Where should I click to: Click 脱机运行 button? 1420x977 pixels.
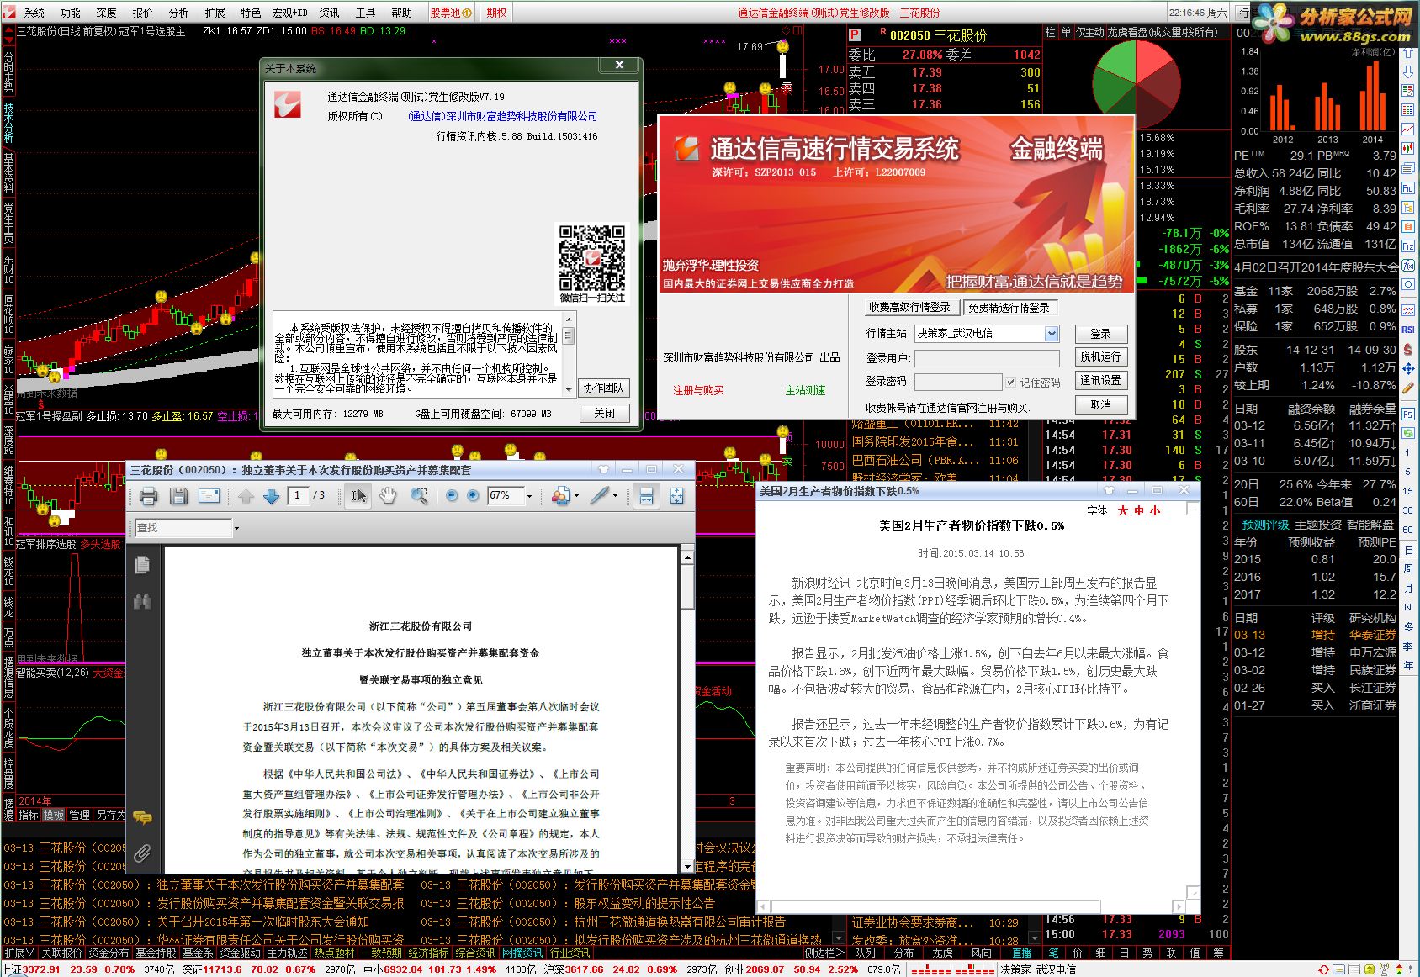tap(1100, 357)
